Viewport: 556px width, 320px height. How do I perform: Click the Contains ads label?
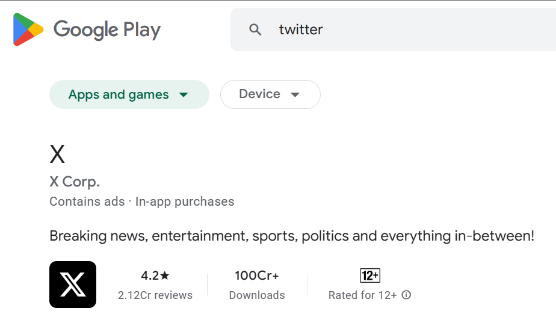(x=87, y=202)
